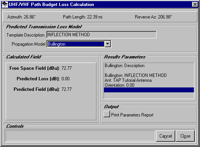Open the Propagation Model dropdown arrow

point(108,44)
